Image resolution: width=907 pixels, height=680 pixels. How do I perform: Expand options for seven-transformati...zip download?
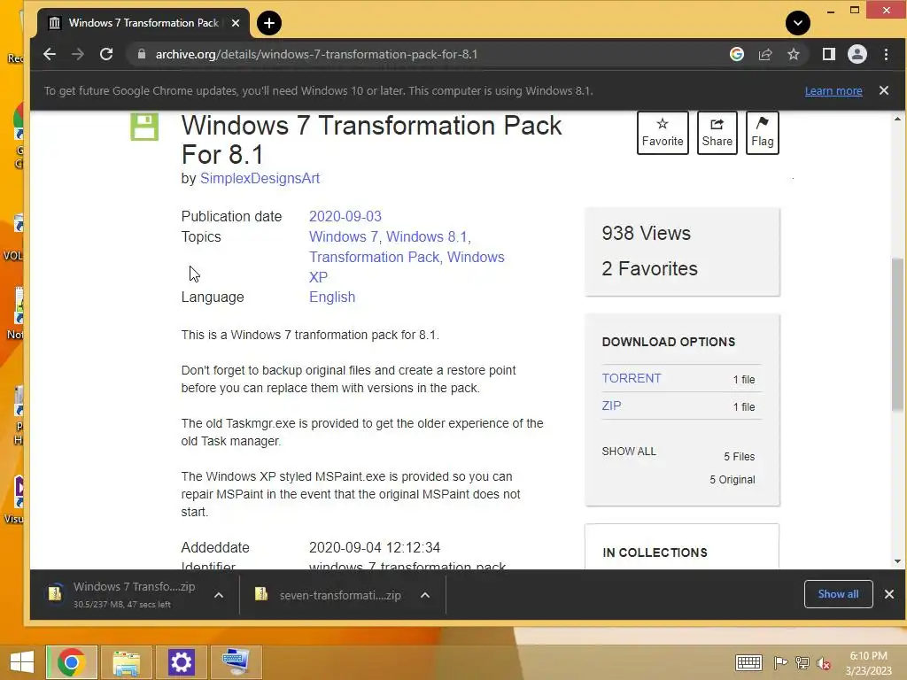pos(425,595)
